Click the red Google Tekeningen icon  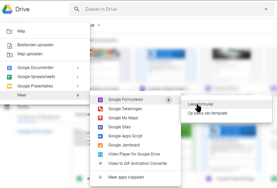tap(100, 109)
